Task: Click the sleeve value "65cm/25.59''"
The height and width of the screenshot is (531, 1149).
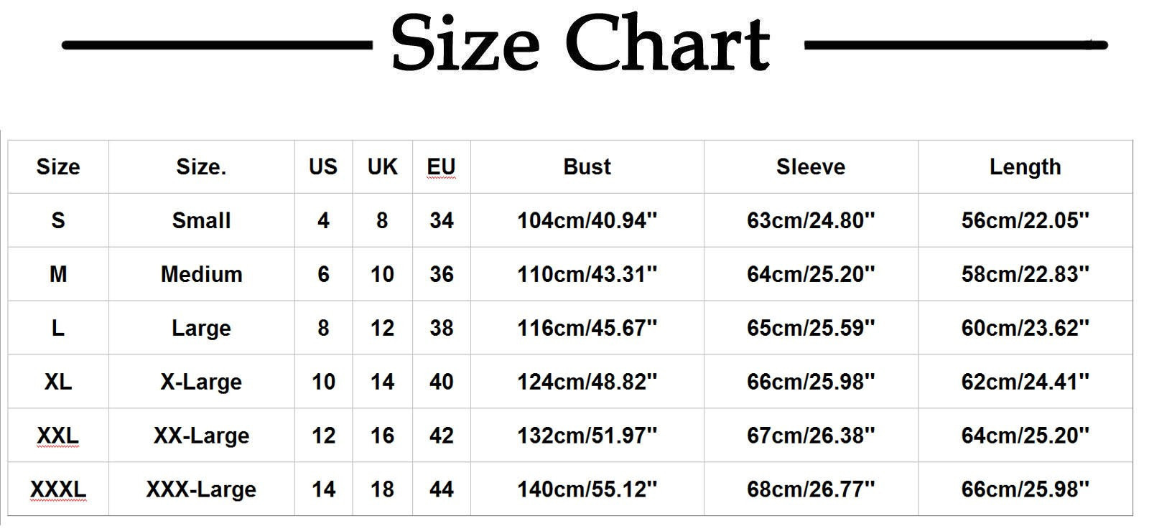Action: (811, 328)
